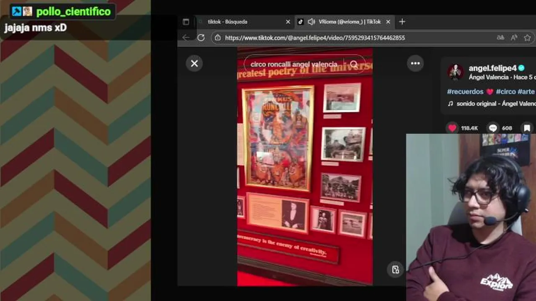Open the angel.felipe4 username link

[493, 68]
